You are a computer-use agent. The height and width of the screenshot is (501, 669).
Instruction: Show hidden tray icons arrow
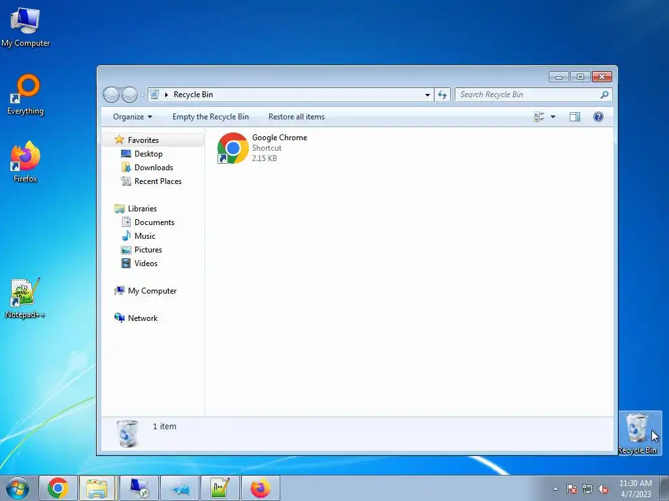click(555, 489)
